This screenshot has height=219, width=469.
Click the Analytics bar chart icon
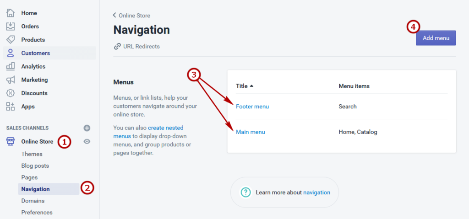pos(11,66)
